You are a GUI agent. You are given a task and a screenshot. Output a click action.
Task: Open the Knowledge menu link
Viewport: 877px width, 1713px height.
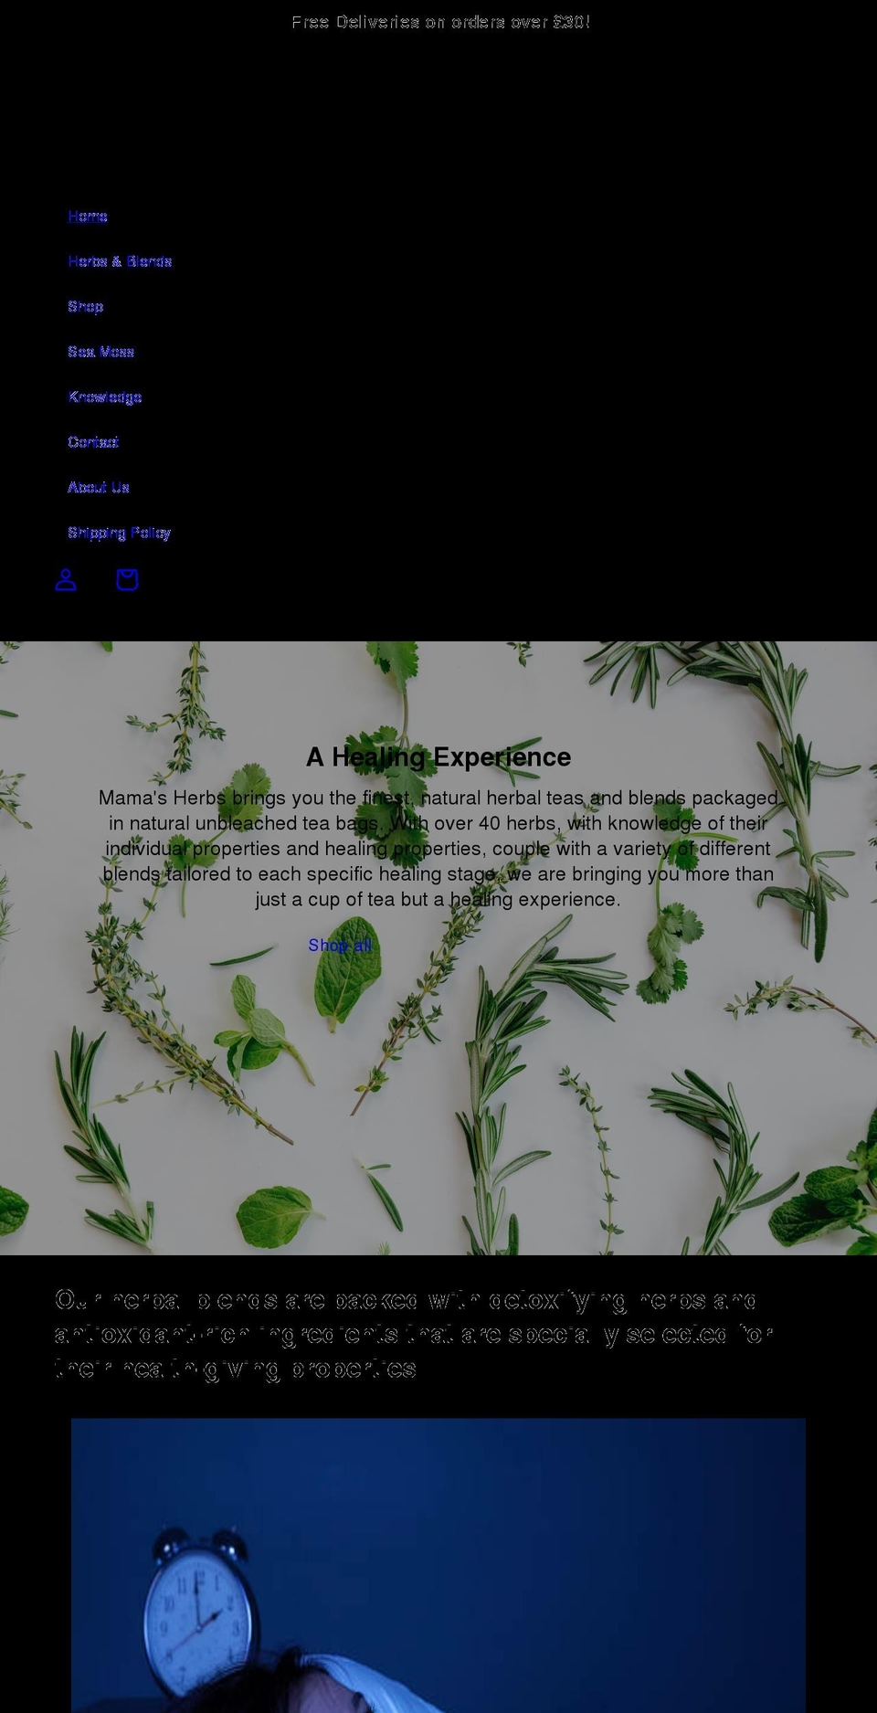(x=105, y=397)
